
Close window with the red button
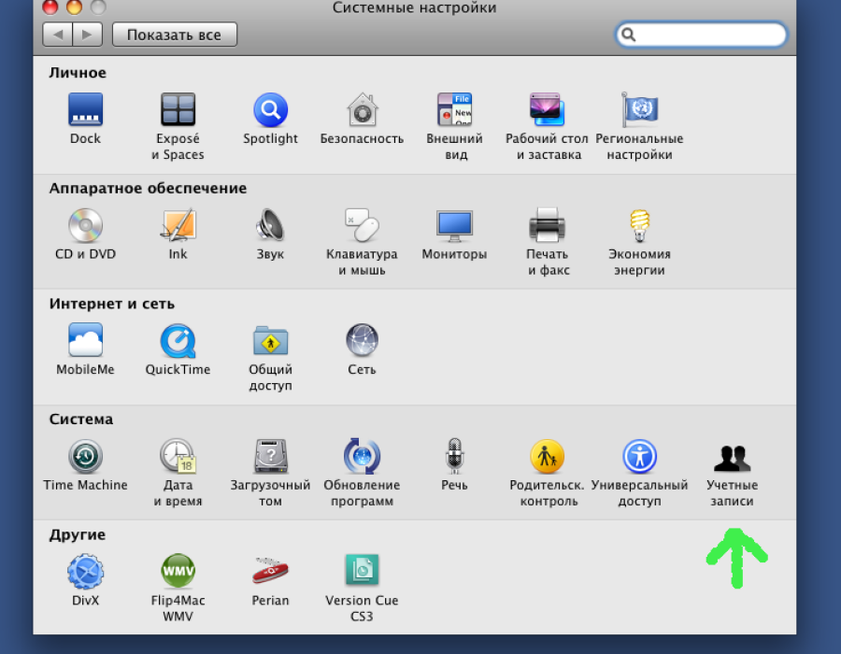coord(50,7)
